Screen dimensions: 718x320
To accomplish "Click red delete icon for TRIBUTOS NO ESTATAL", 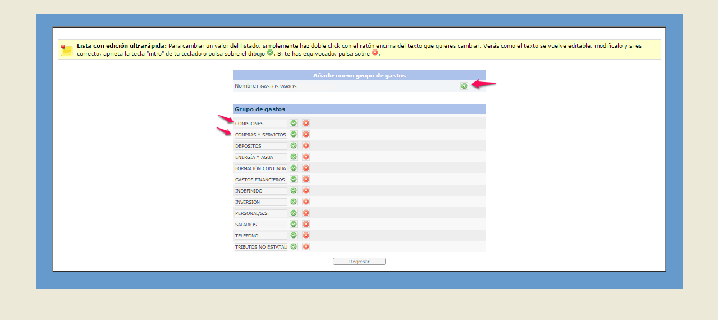I will [306, 246].
